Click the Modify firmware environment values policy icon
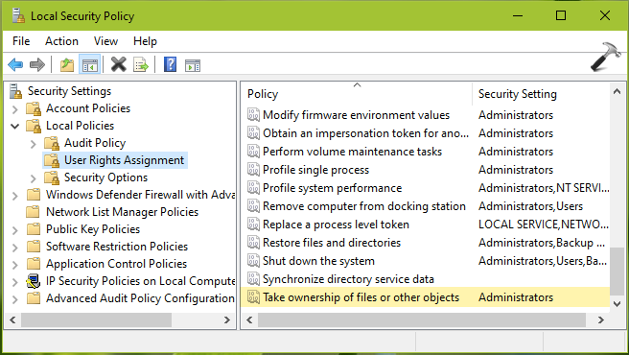629x355 pixels. click(253, 115)
